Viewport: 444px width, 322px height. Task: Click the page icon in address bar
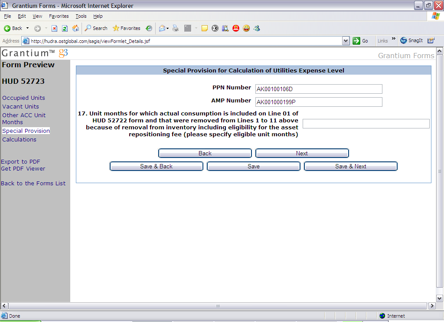point(26,41)
